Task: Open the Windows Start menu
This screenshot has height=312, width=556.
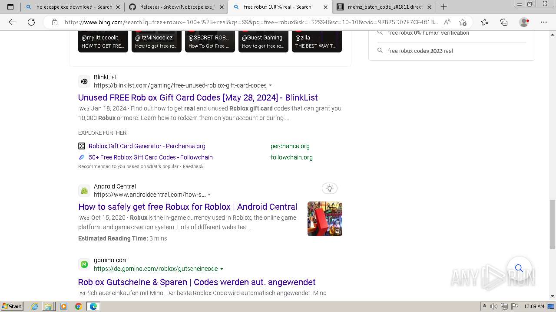Action: click(x=12, y=306)
